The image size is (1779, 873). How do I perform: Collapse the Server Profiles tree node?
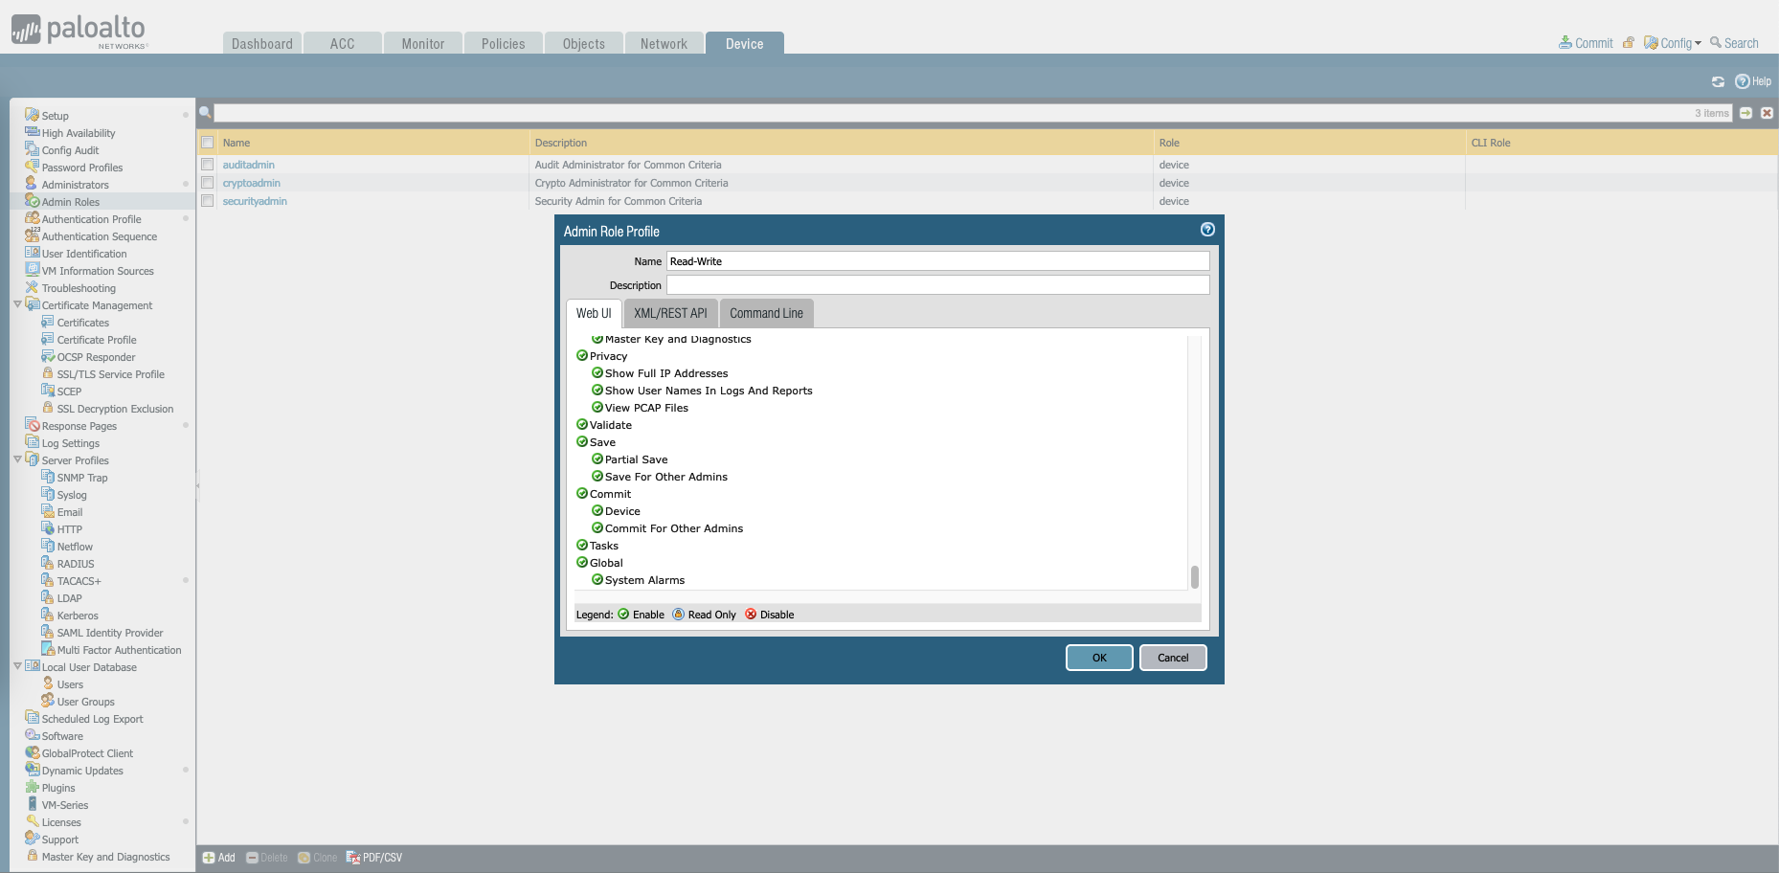[x=17, y=460]
